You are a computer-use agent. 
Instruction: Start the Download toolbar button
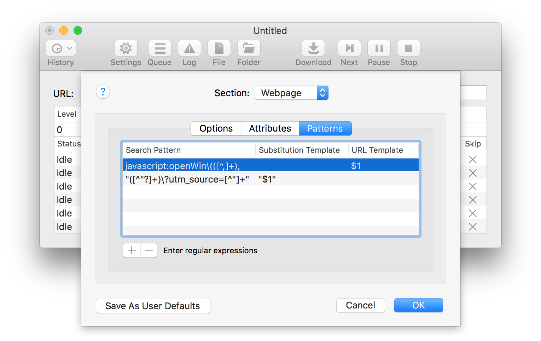313,48
